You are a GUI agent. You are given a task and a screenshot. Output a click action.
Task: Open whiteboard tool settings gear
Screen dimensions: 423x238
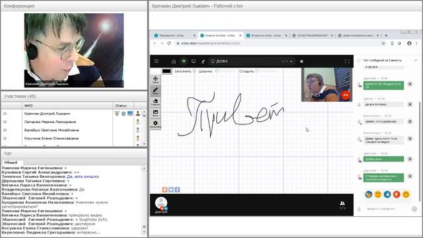point(155,124)
